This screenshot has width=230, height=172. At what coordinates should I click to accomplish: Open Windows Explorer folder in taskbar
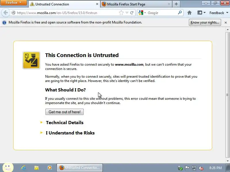point(37,168)
